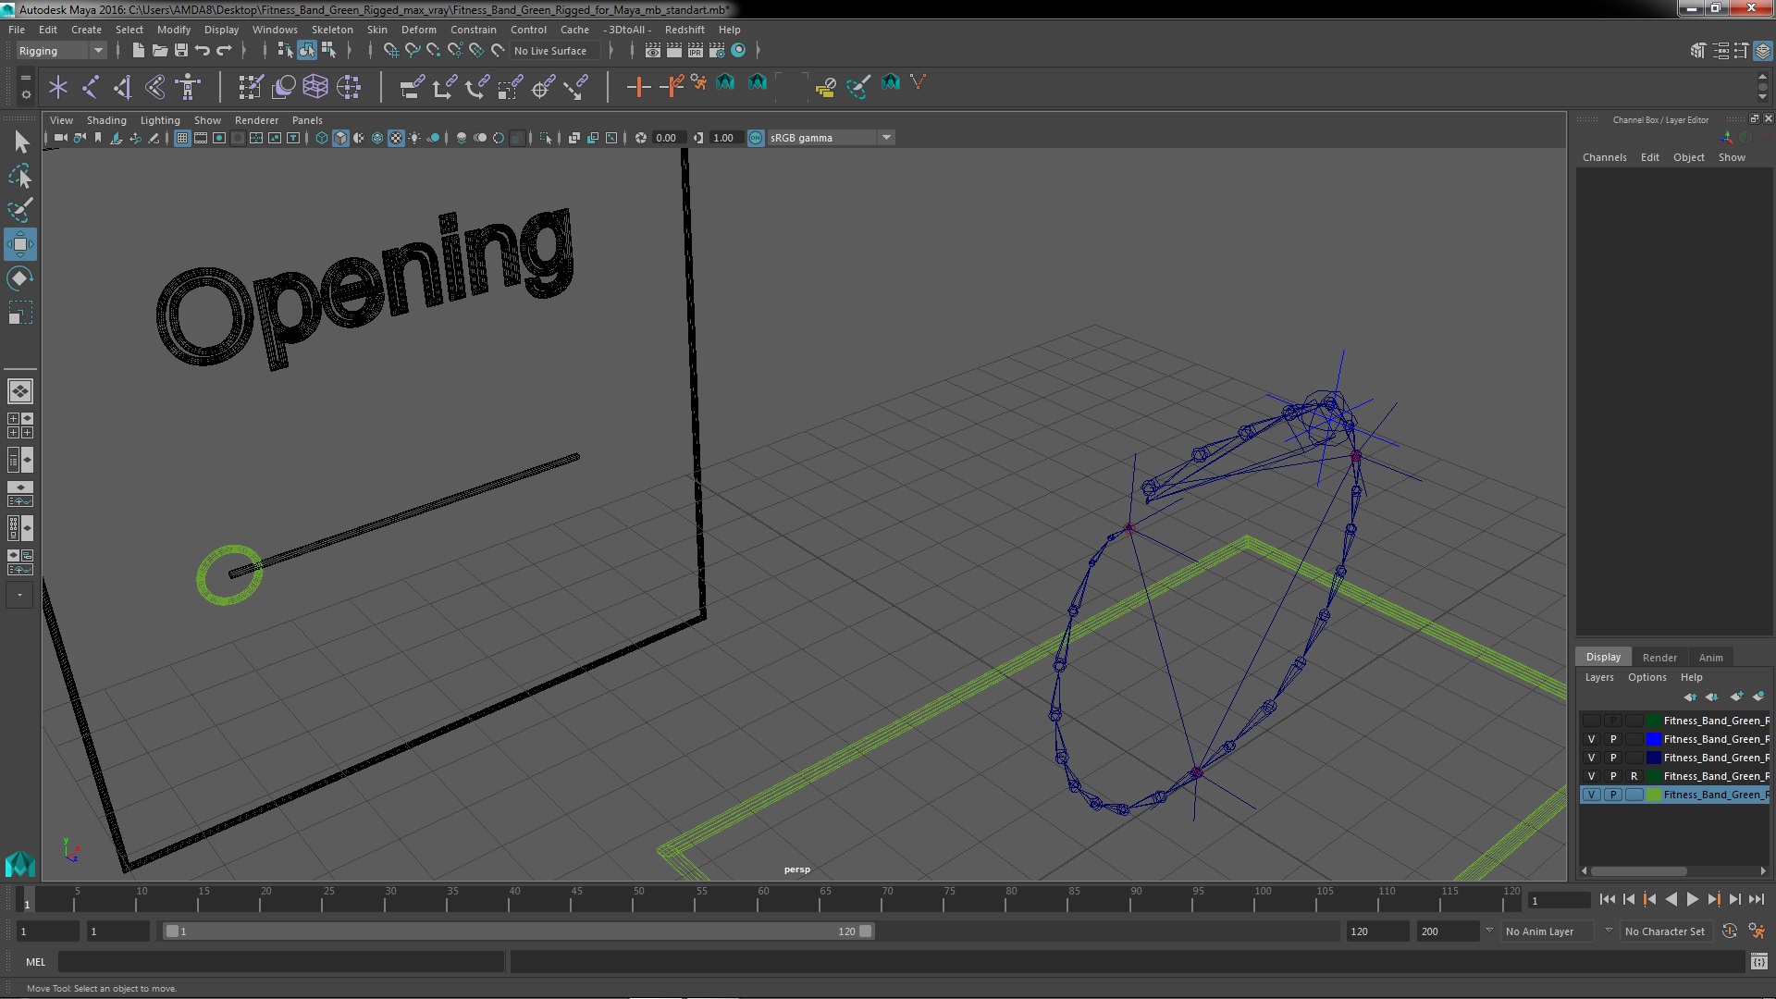Screen dimensions: 1776x999
Task: Select the human skeleton quick rig icon
Action: click(188, 87)
